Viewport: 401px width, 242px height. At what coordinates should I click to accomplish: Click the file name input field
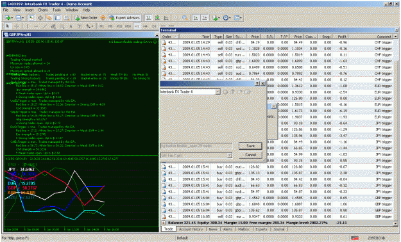point(196,146)
